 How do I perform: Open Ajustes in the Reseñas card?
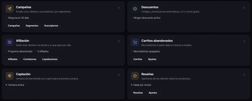tap(153, 93)
